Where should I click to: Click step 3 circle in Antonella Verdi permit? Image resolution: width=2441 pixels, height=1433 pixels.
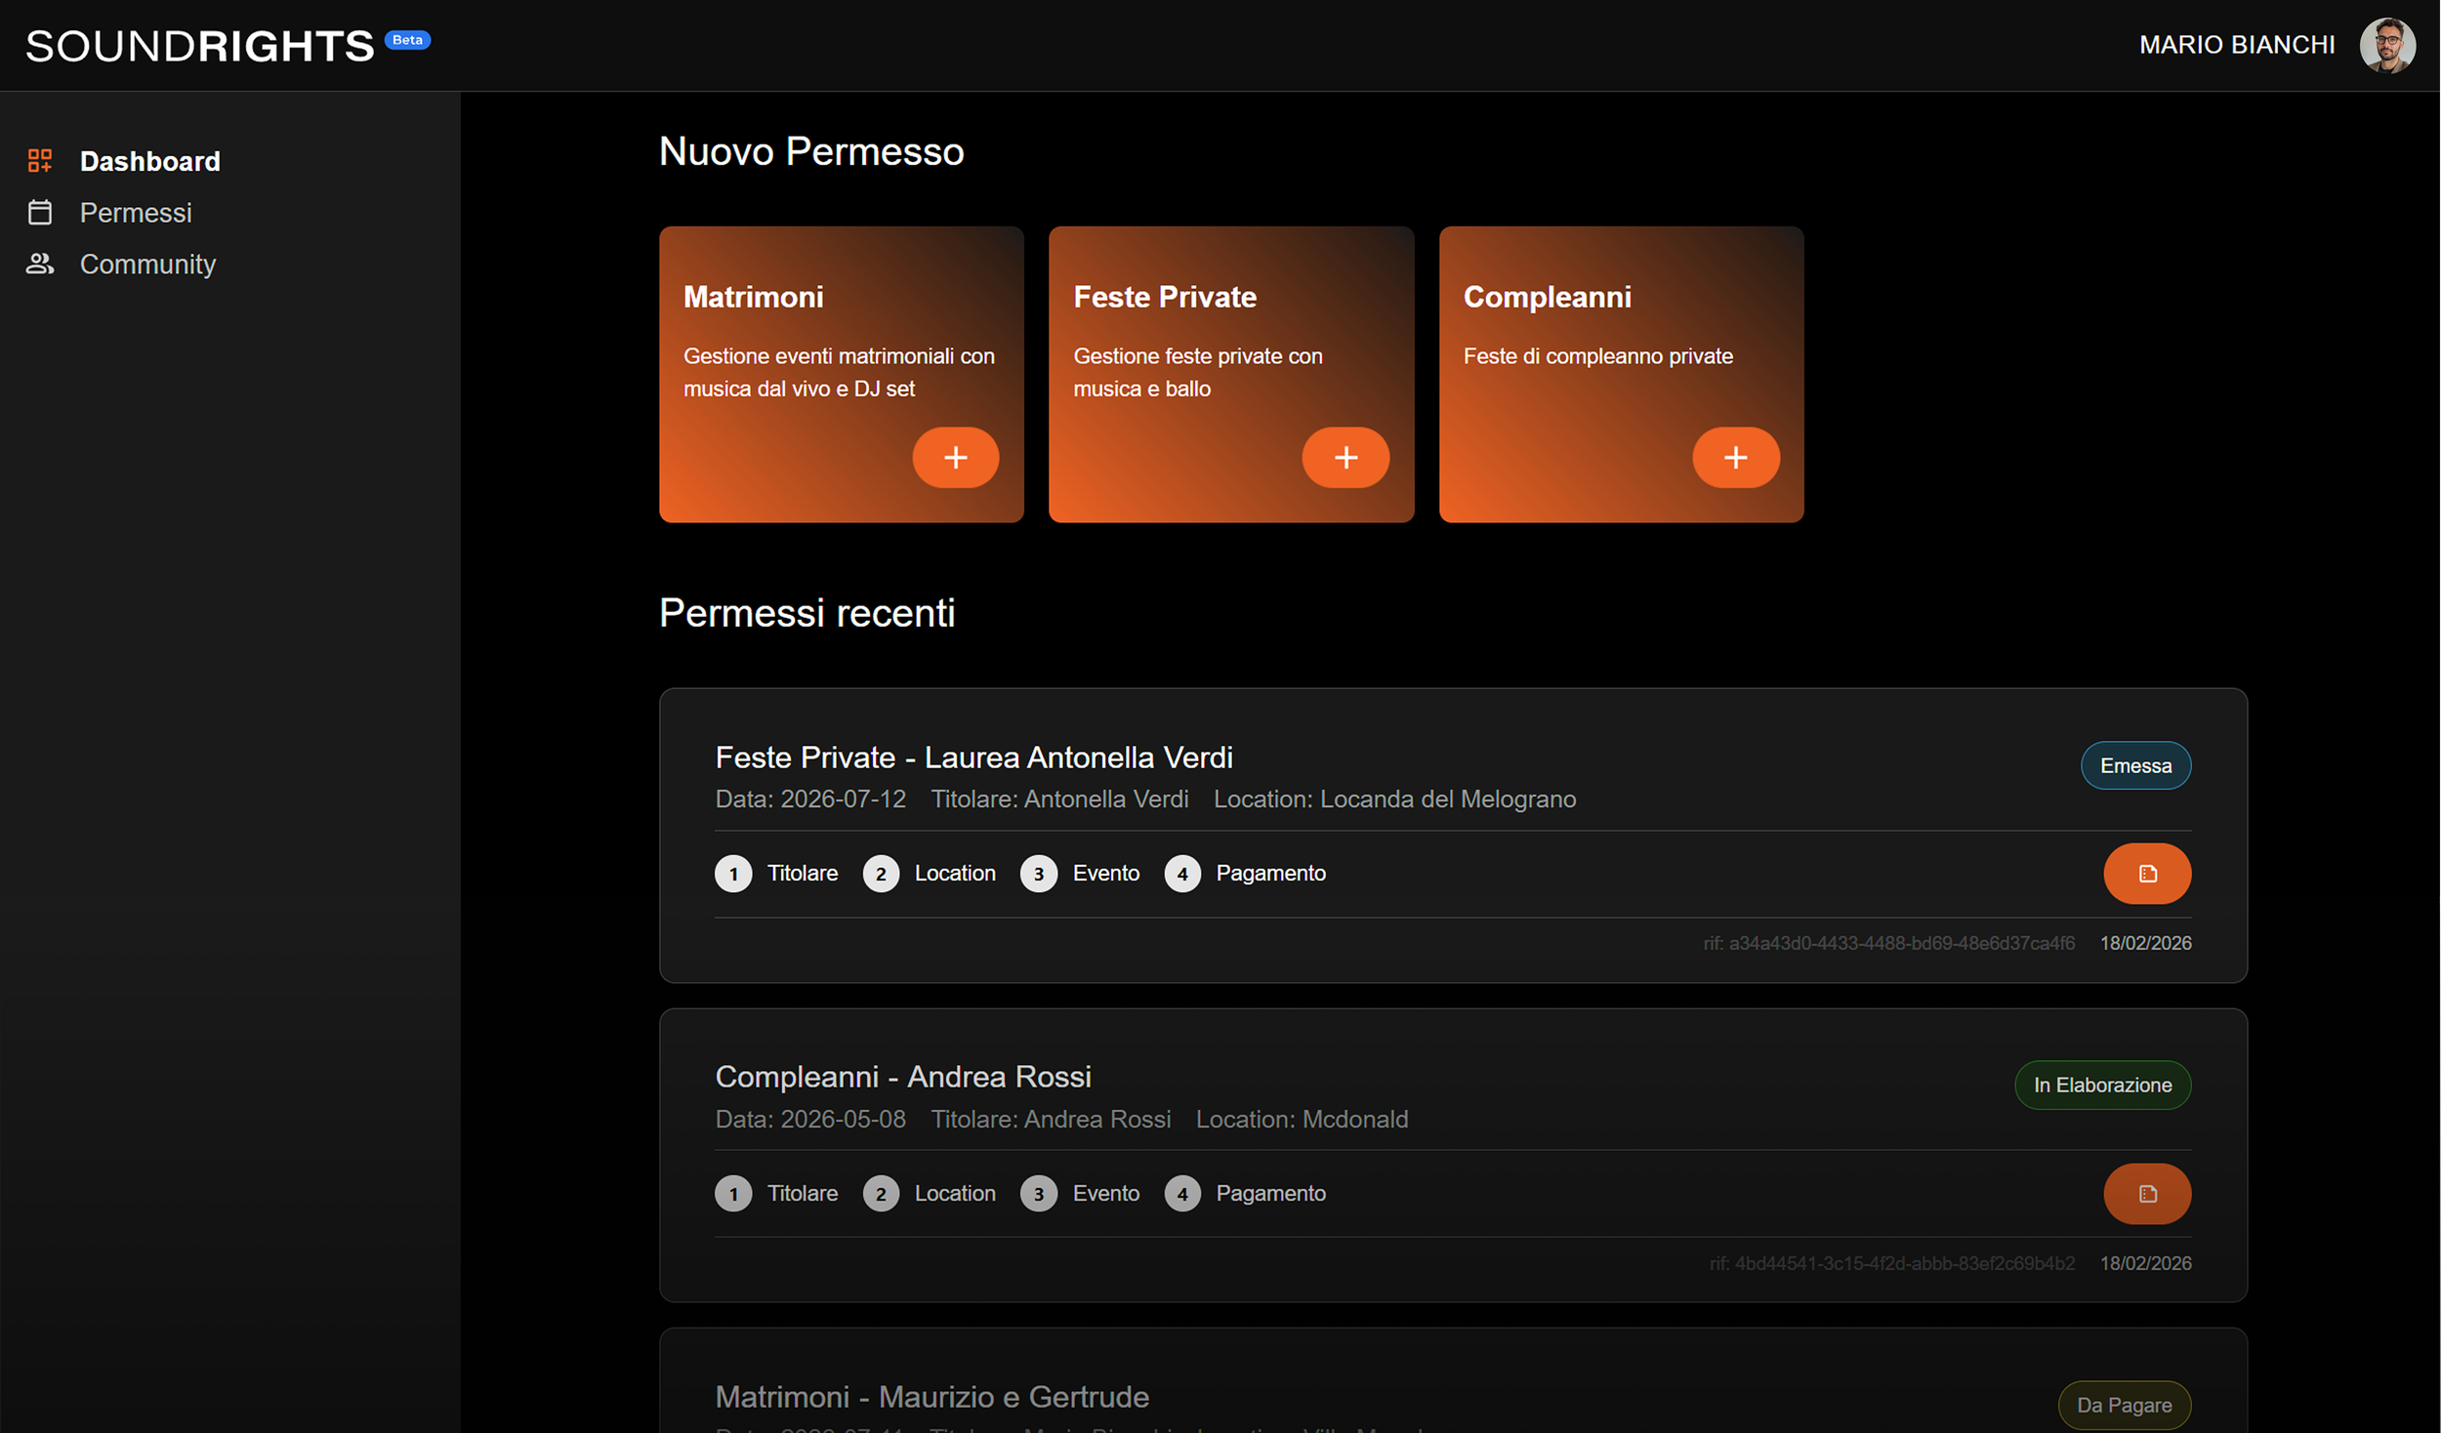(1038, 874)
